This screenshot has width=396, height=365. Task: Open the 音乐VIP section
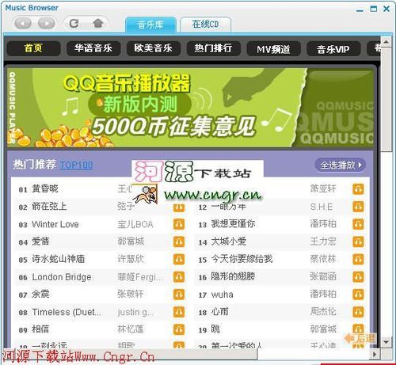pos(333,48)
